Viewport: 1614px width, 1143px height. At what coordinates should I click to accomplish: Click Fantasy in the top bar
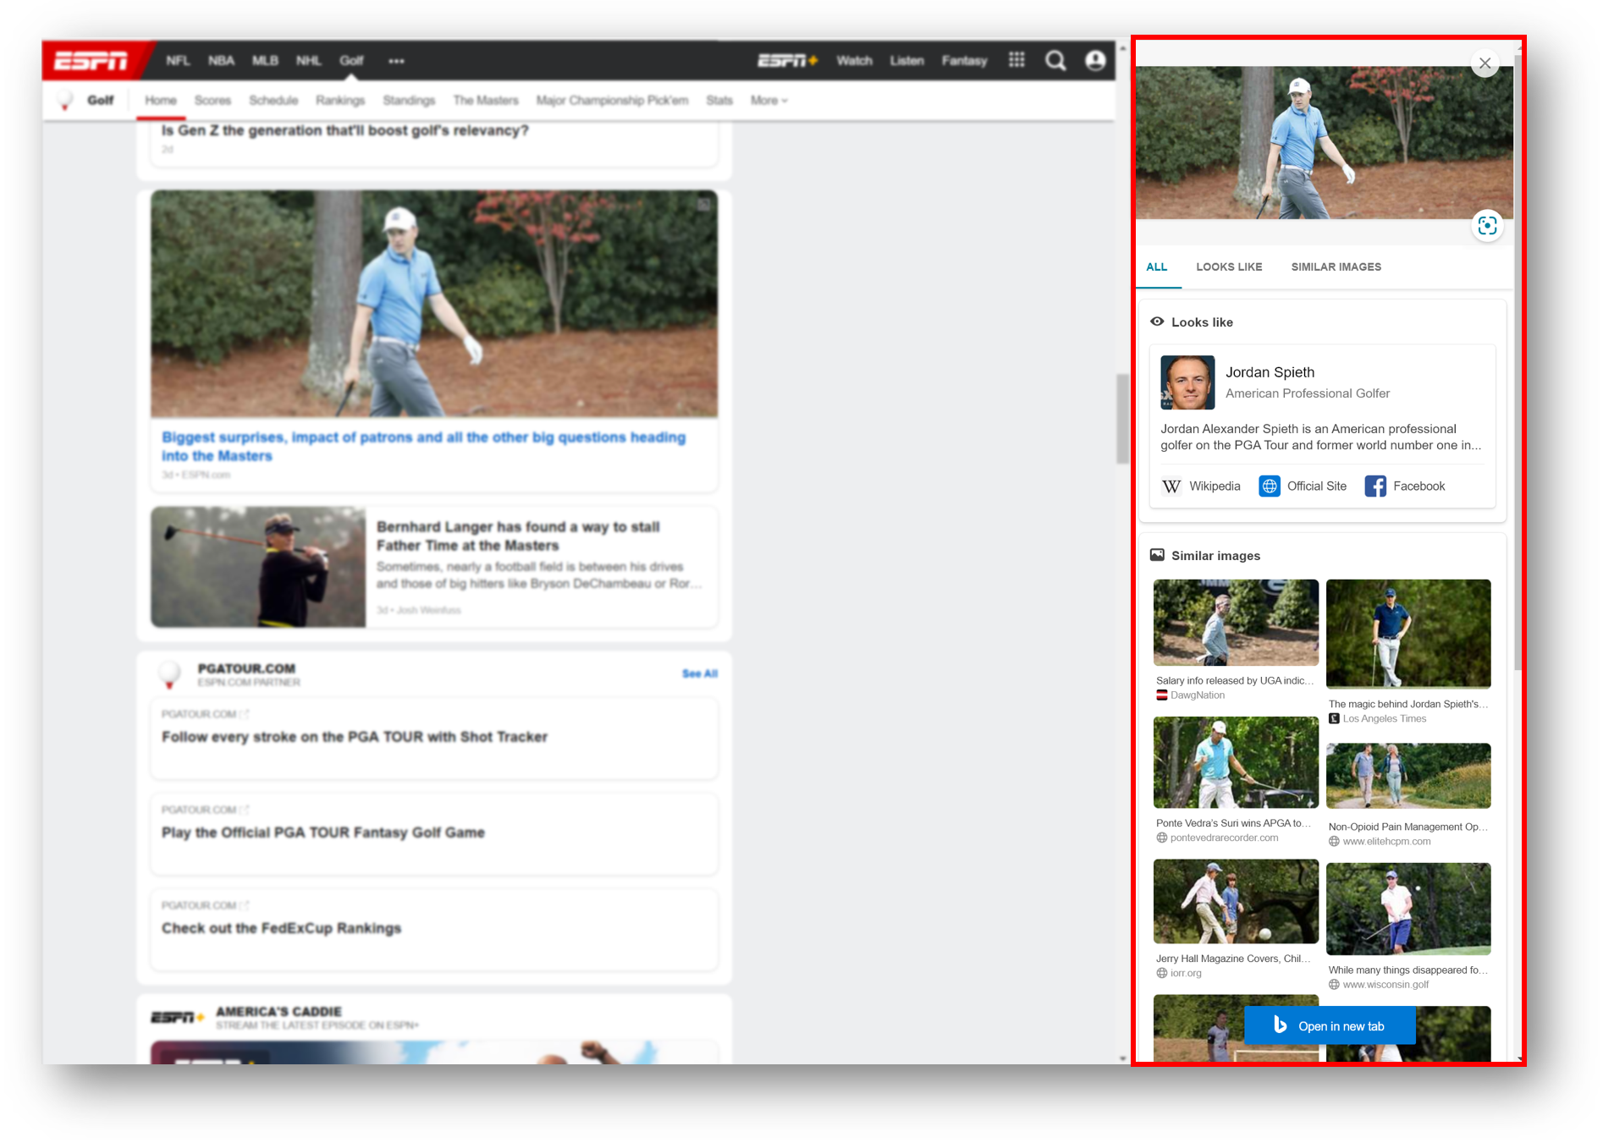965,61
